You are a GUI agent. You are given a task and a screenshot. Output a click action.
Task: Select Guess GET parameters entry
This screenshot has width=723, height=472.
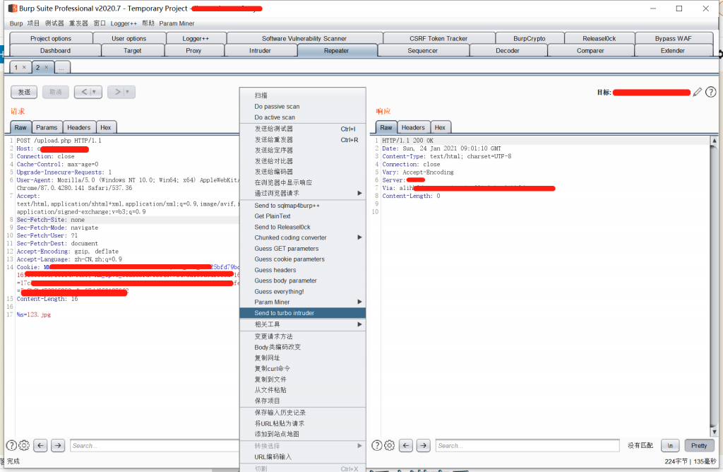coord(303,248)
